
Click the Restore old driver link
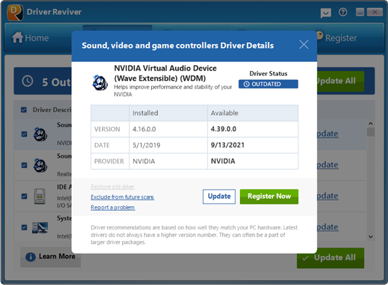point(113,187)
